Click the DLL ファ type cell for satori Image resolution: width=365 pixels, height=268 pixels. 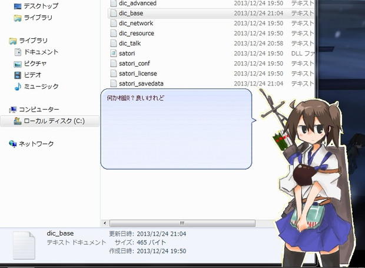click(x=303, y=54)
